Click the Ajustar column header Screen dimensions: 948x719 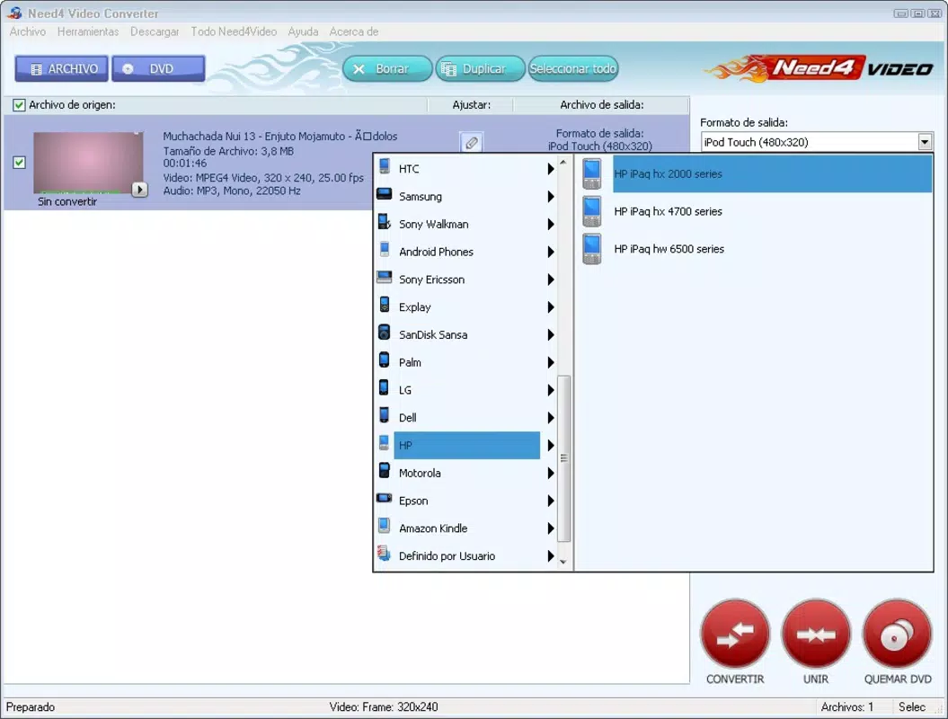click(x=471, y=104)
